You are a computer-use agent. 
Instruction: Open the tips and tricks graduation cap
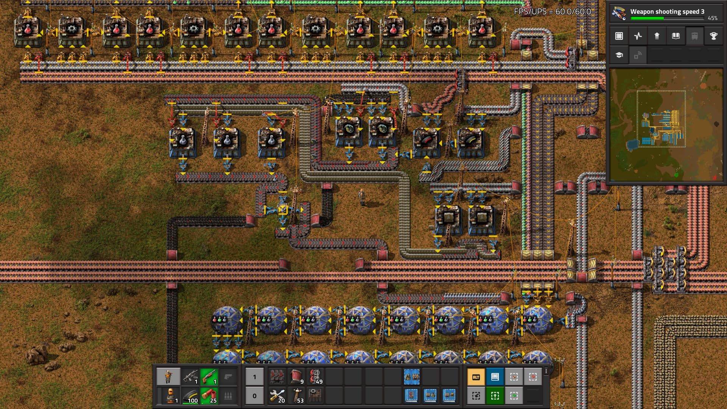619,55
